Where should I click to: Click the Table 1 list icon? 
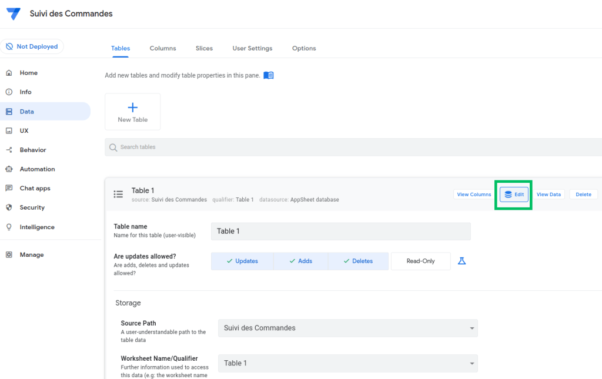(x=118, y=194)
